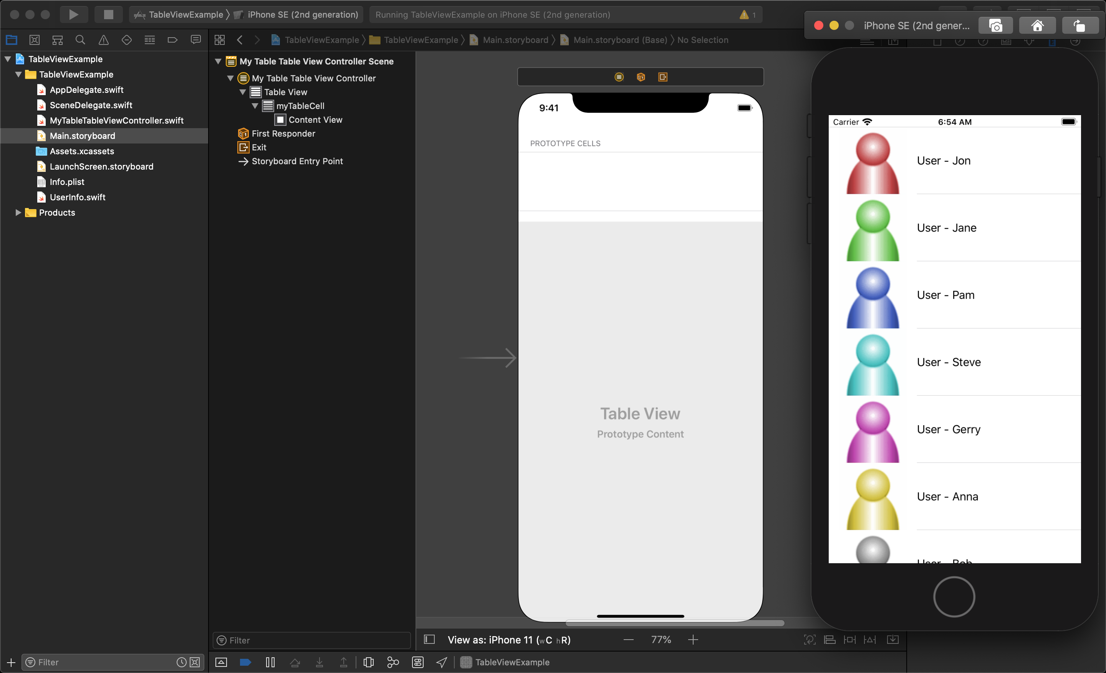The height and width of the screenshot is (673, 1106).
Task: Click the MyTableTableViewController.swift file
Action: point(117,120)
